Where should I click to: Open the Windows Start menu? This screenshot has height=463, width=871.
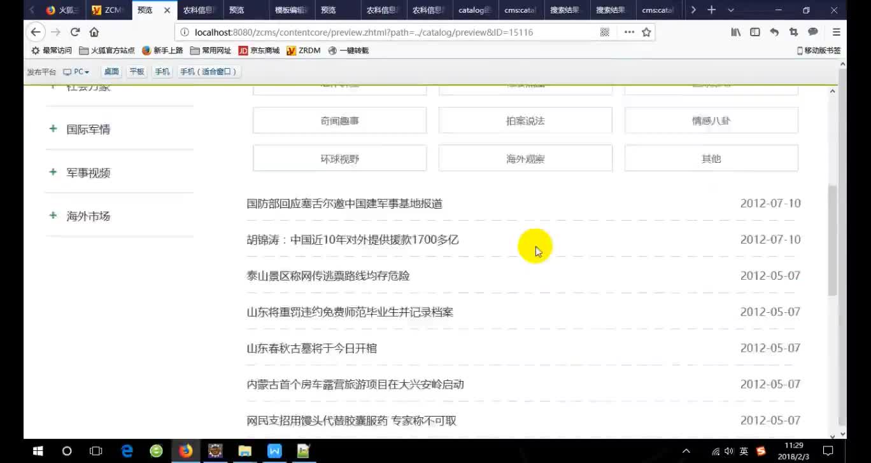click(38, 451)
